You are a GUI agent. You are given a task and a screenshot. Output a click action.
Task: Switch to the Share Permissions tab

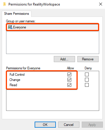(17, 14)
